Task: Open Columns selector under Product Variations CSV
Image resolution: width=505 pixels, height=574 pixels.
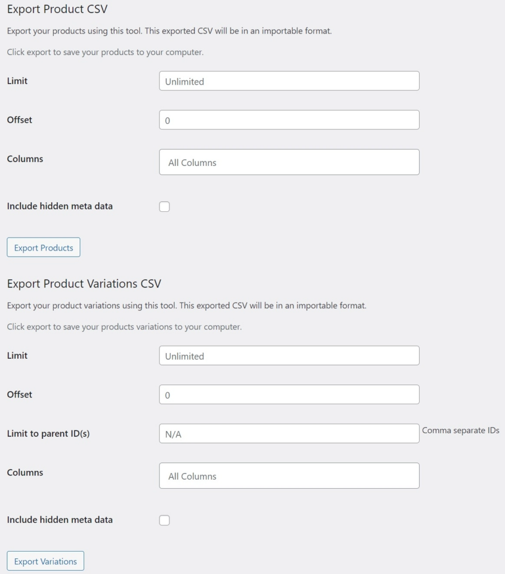Action: 289,475
